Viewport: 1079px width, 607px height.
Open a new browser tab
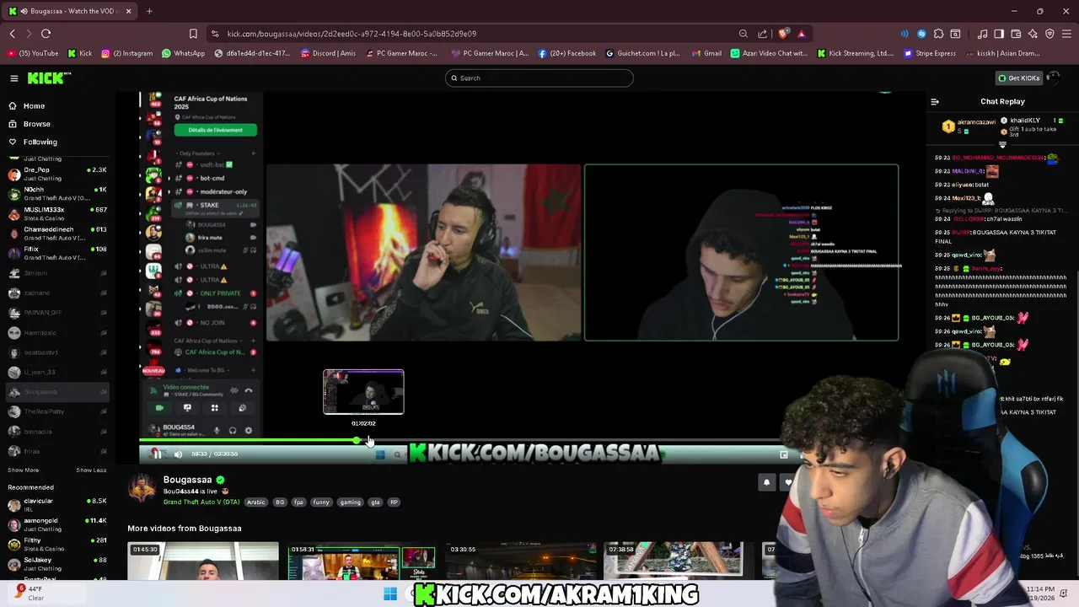point(149,11)
